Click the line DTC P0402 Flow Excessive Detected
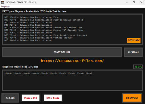This screenshot has height=104, width=145. coord(44,20)
